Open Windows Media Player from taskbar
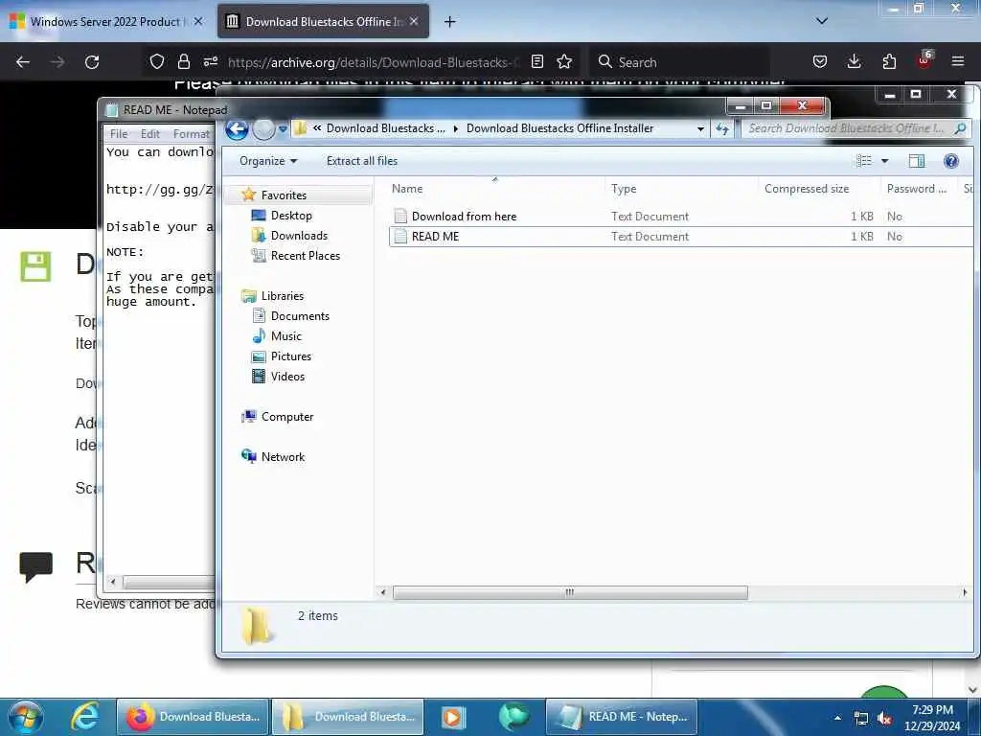The image size is (981, 736). 453,717
